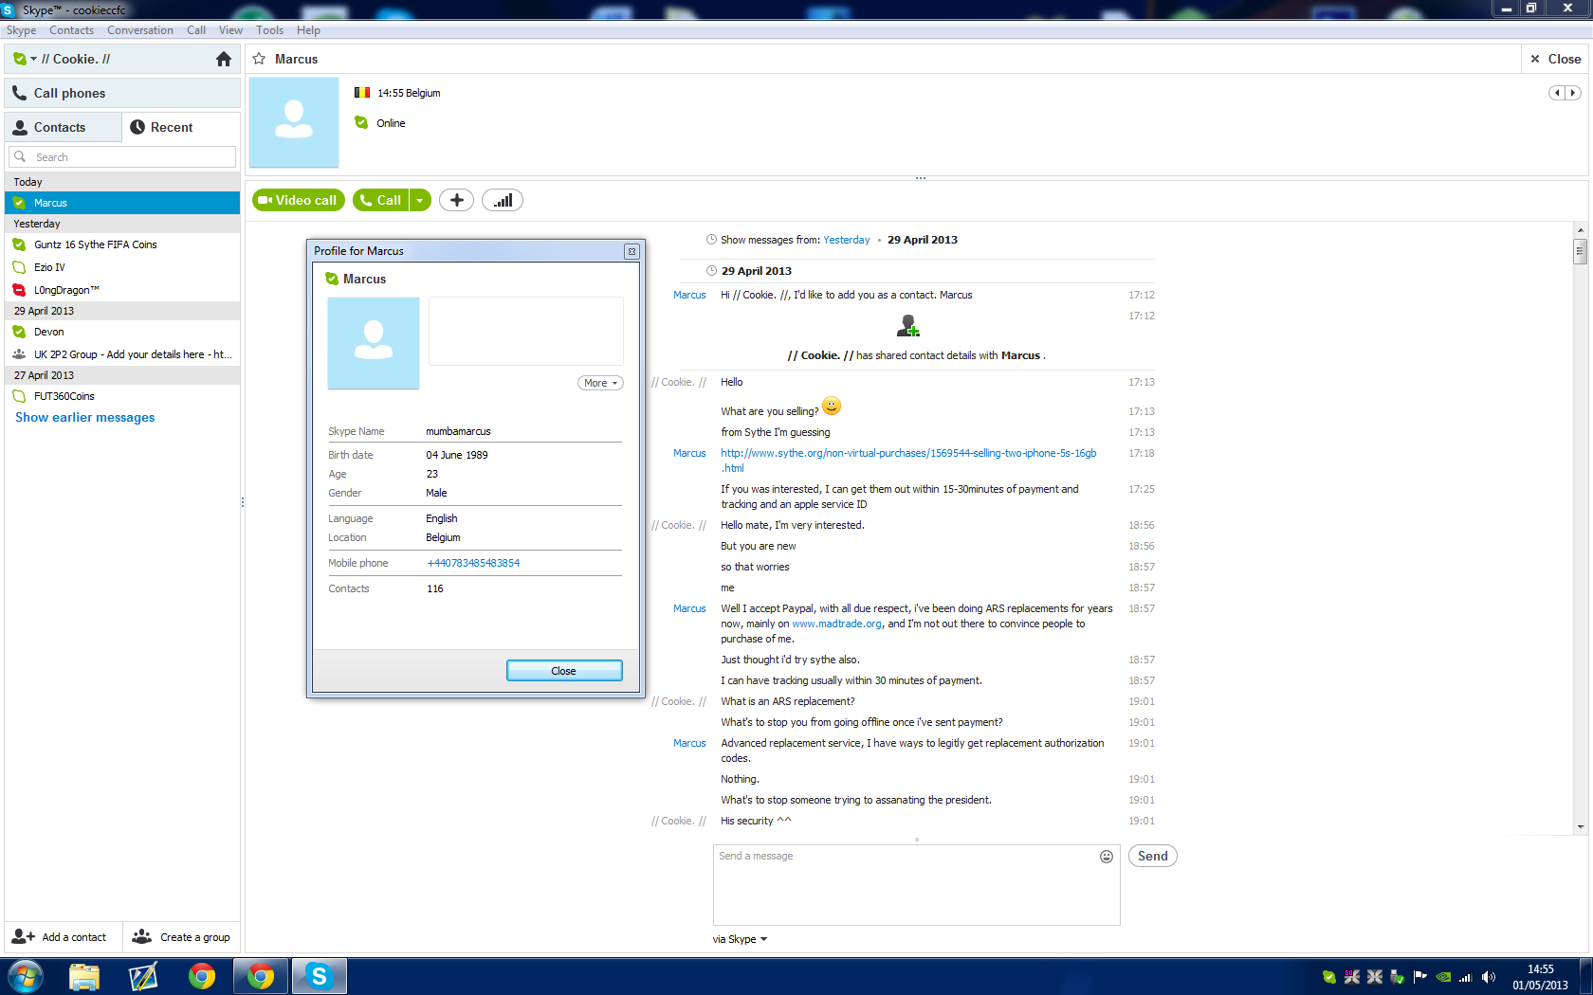Image resolution: width=1593 pixels, height=995 pixels.
Task: Open Windows Start menu
Action: coord(26,976)
